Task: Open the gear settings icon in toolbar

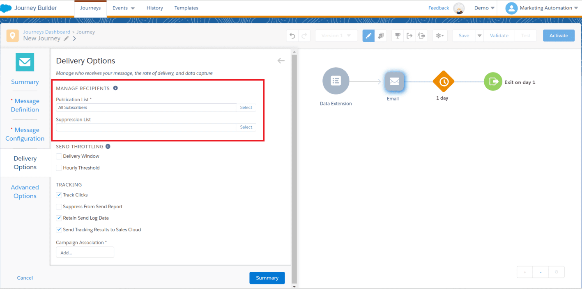Action: point(439,36)
